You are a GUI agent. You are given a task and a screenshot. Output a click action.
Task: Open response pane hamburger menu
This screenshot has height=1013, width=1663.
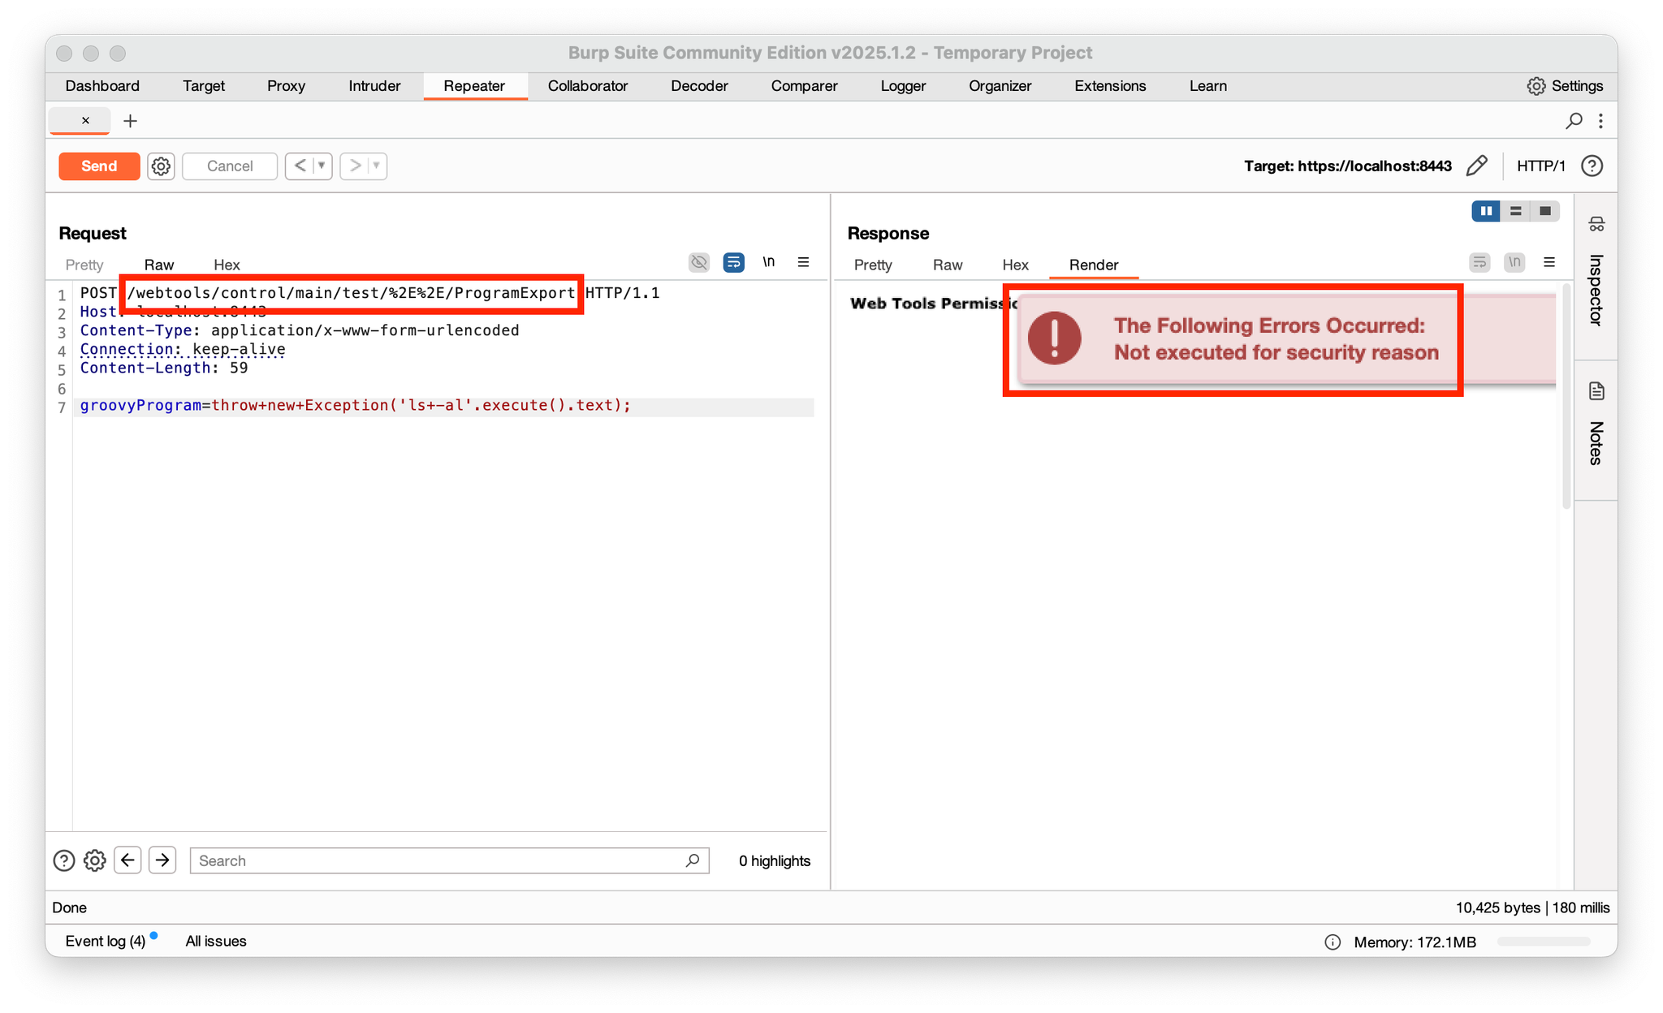1549,262
